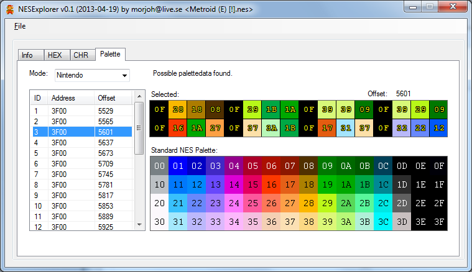Click selected swatch 18 in the top row
Screen dimensions: 472x272
[197, 109]
